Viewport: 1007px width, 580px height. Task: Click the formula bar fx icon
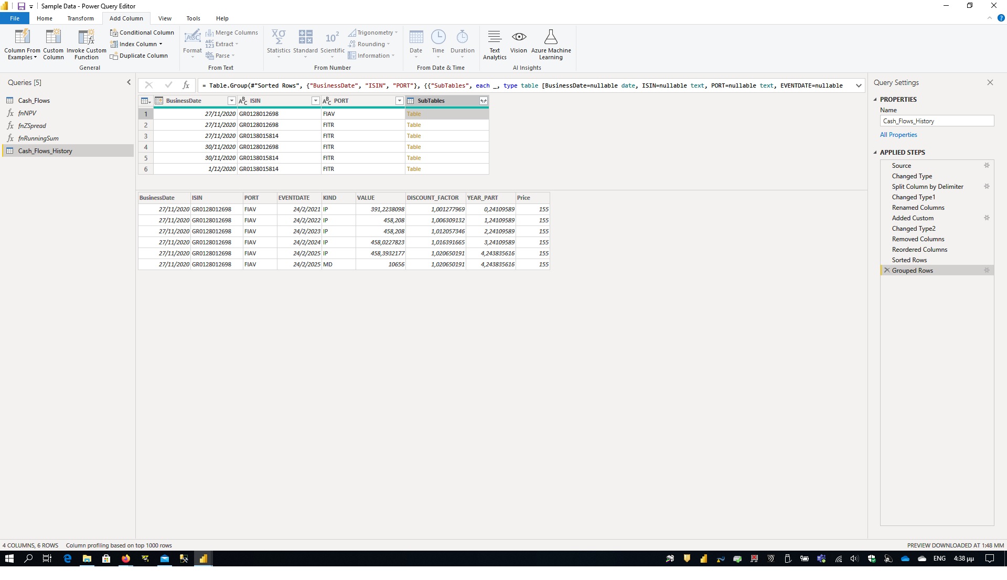[186, 85]
